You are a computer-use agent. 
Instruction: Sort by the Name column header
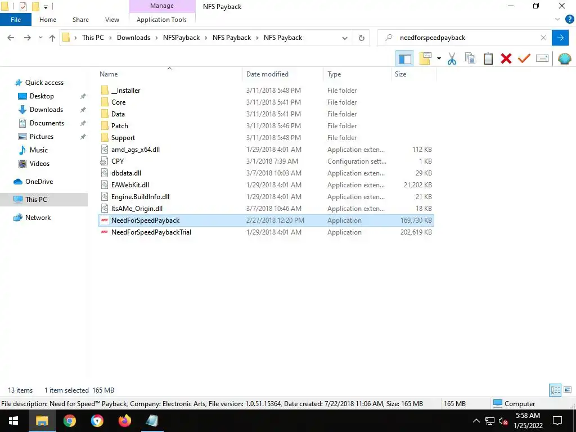point(109,74)
